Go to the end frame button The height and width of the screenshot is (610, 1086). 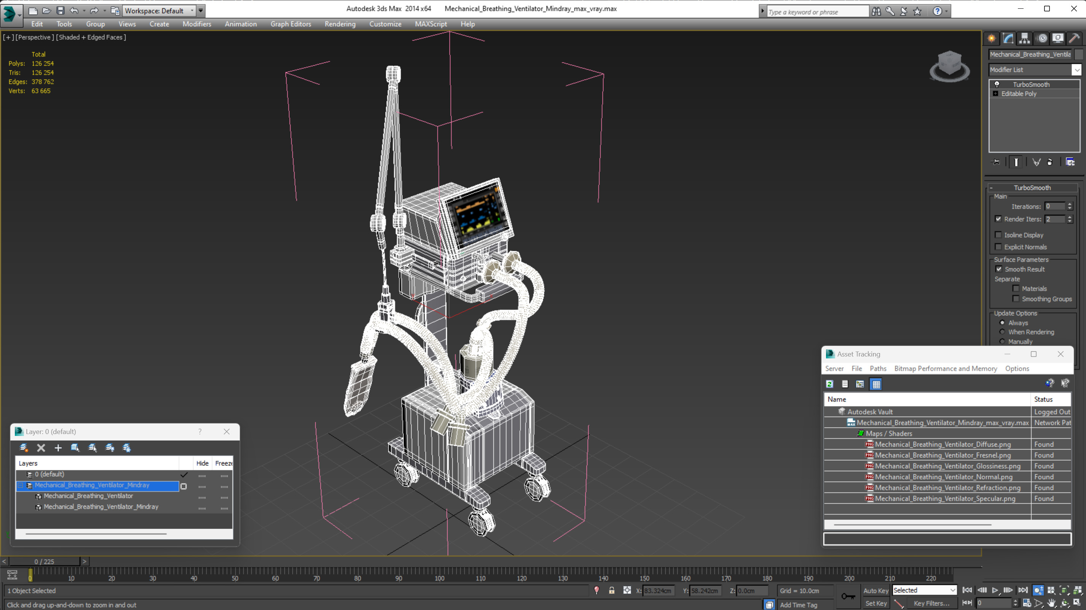(1023, 590)
